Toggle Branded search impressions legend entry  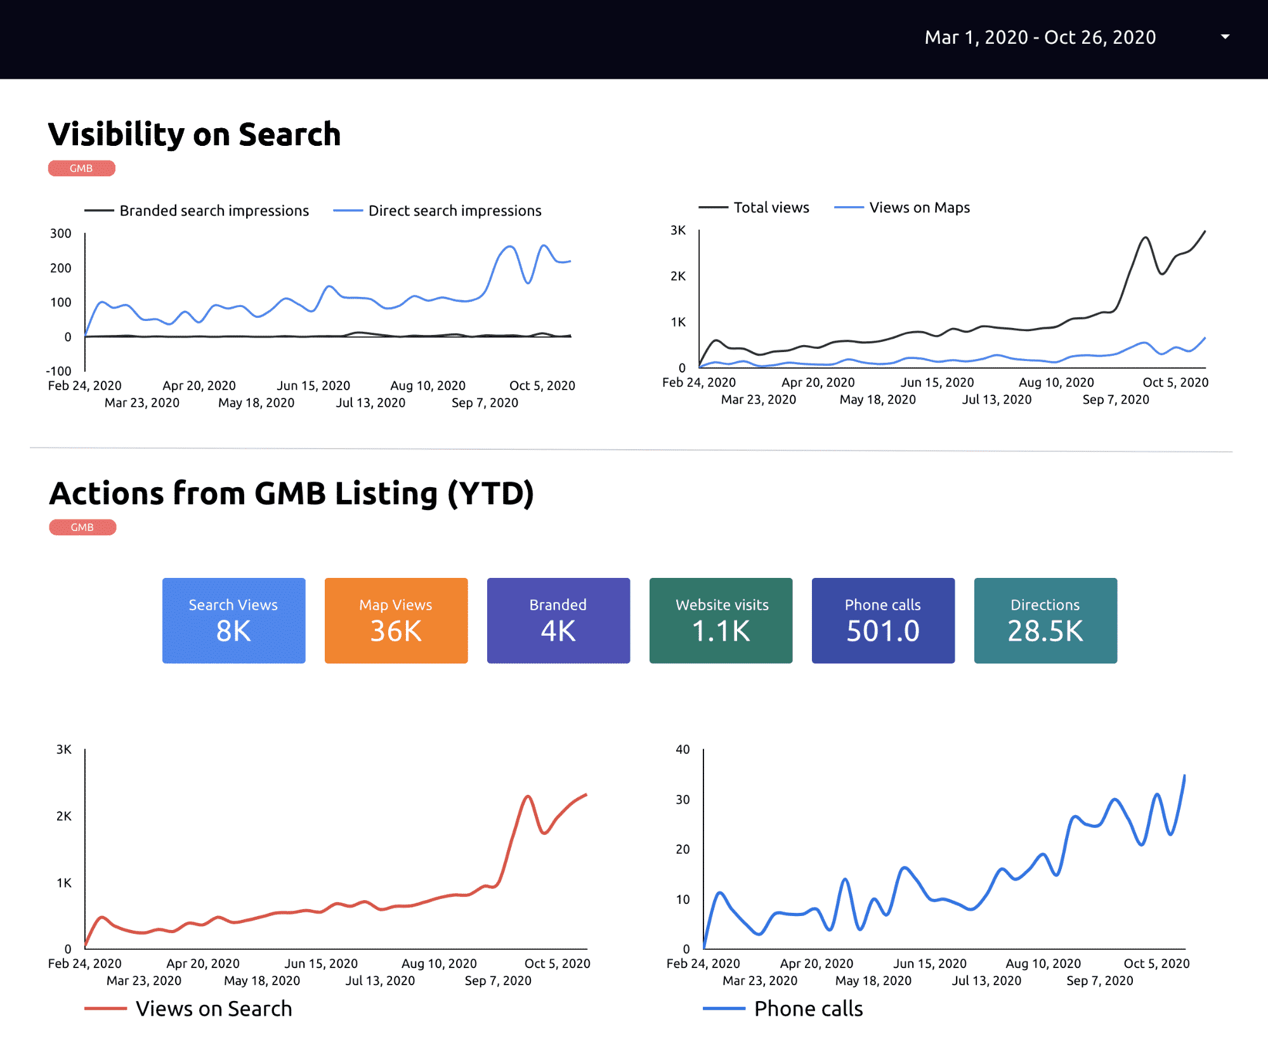pos(214,211)
